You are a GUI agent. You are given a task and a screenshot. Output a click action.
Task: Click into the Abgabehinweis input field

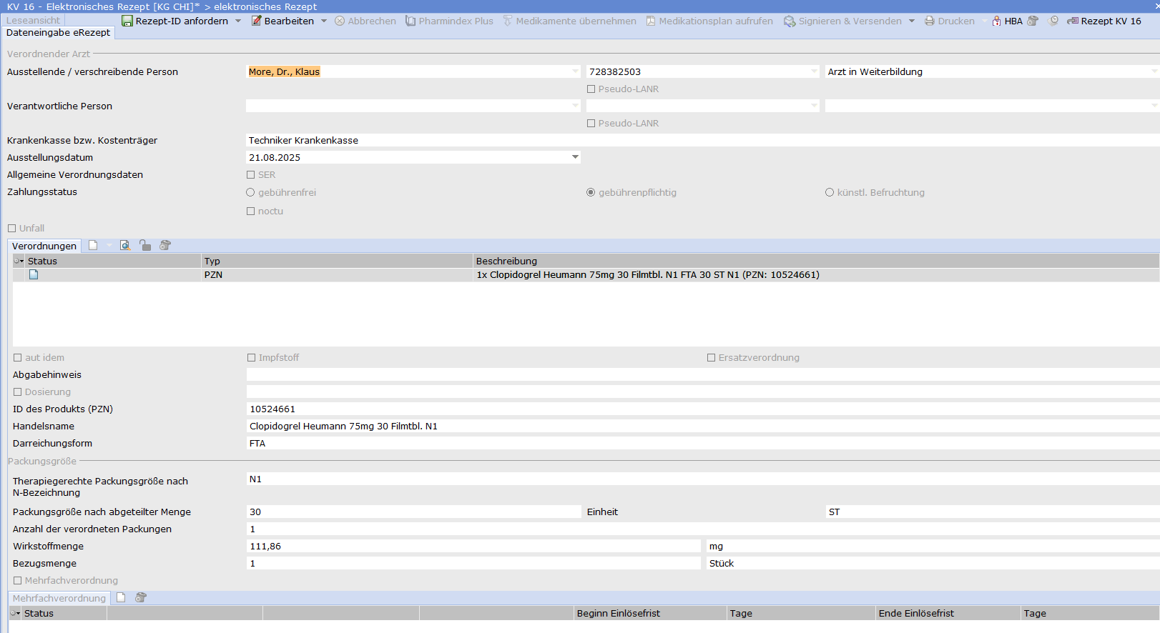tap(703, 374)
